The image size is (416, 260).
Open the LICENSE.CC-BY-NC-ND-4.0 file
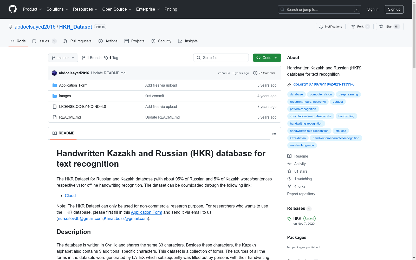click(82, 107)
